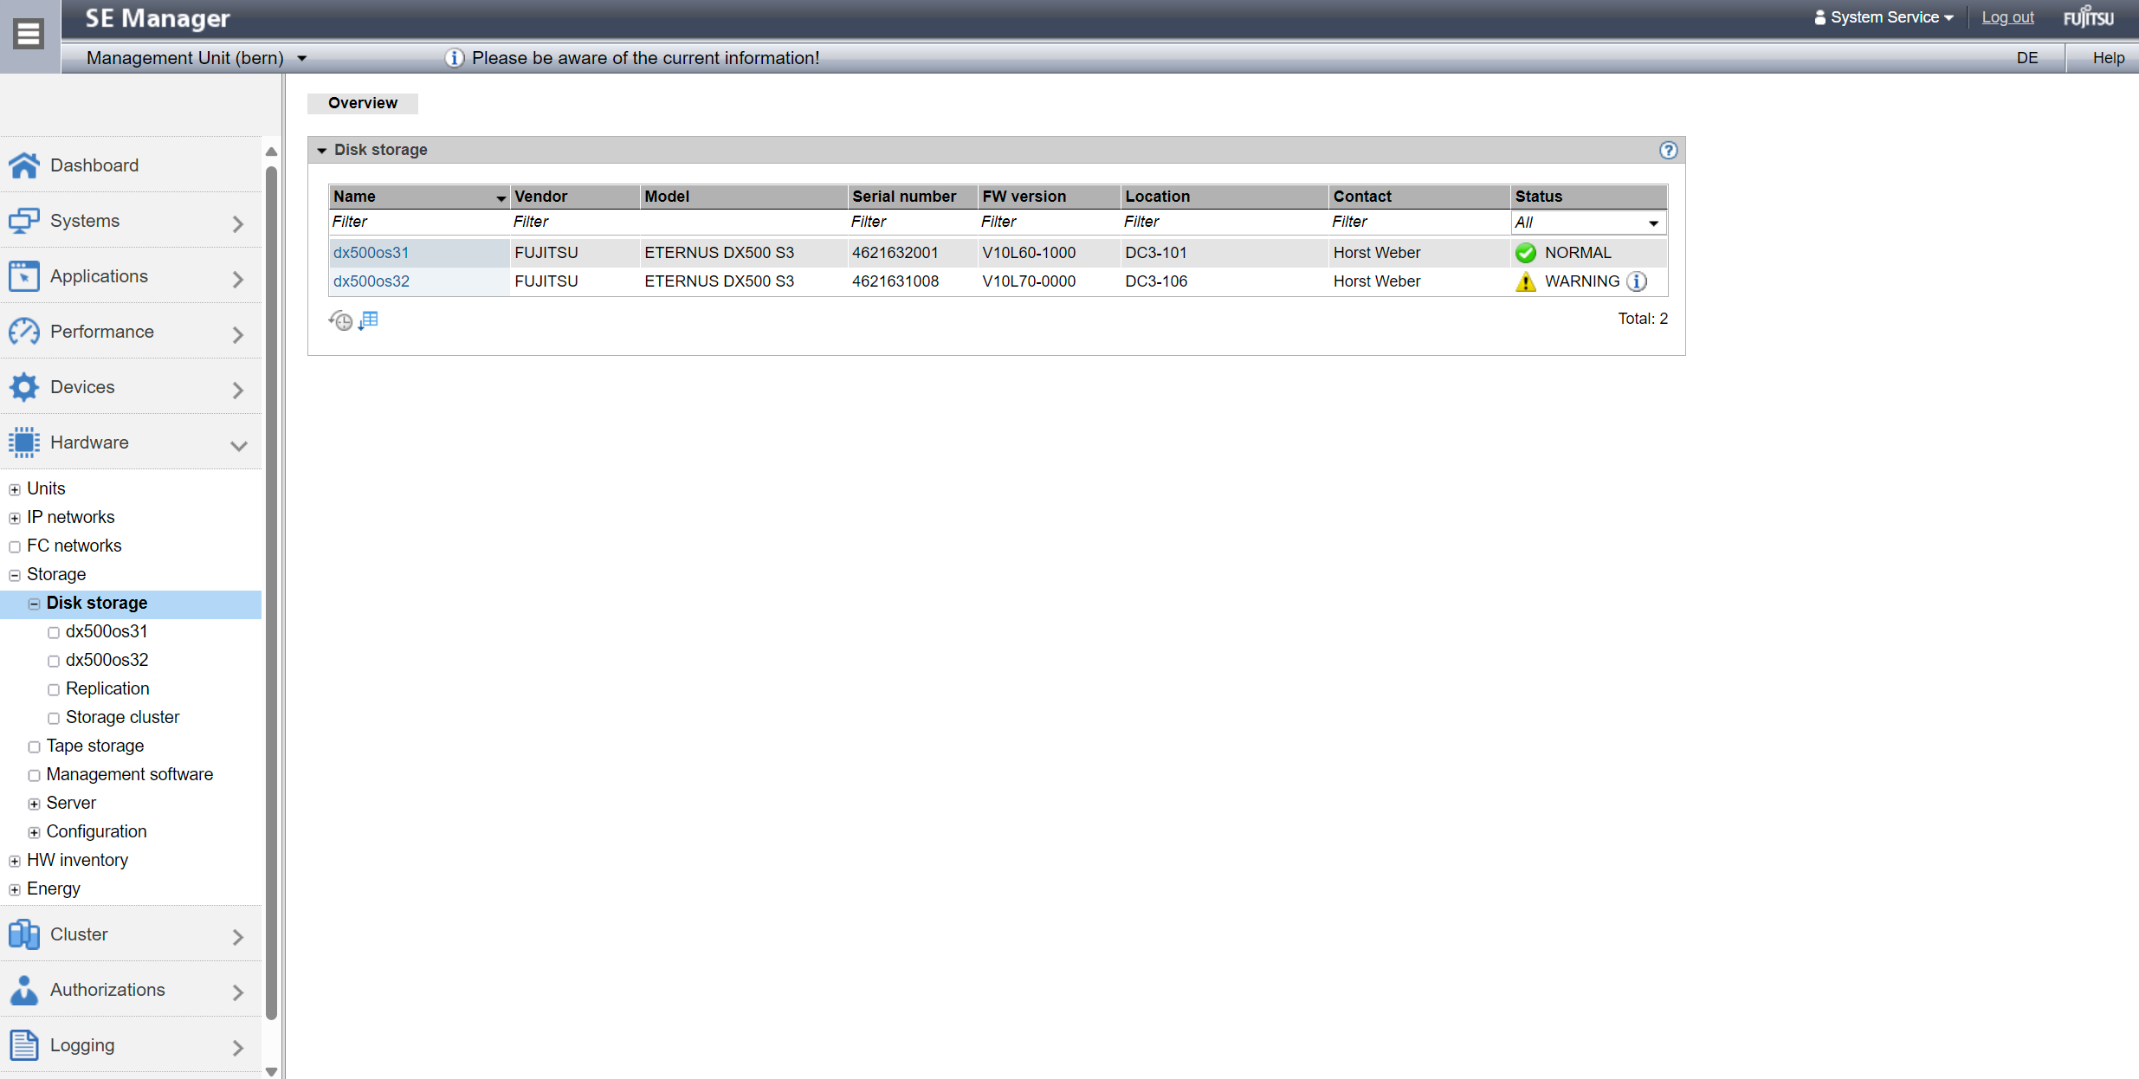Expand the Units tree node
Screen dimensions: 2139x1079
[15, 489]
